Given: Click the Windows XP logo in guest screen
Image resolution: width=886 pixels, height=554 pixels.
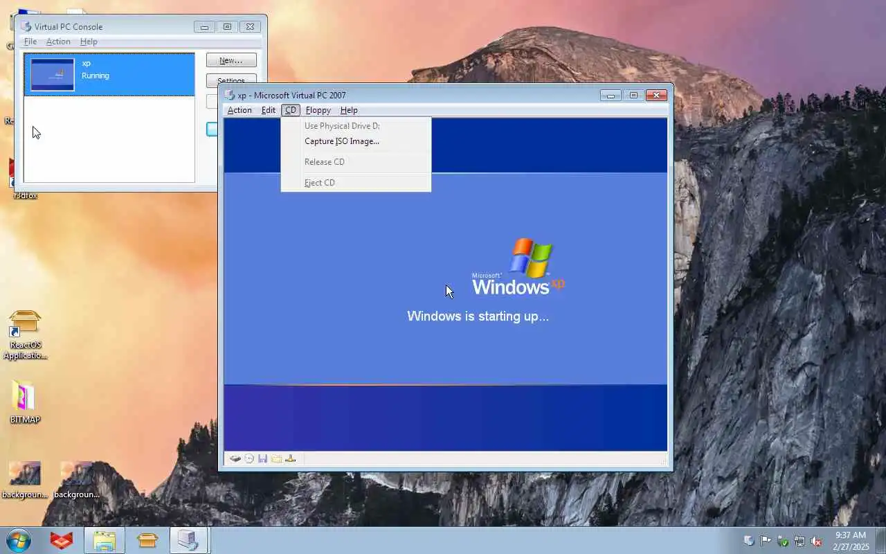Looking at the screenshot, I should (518, 267).
